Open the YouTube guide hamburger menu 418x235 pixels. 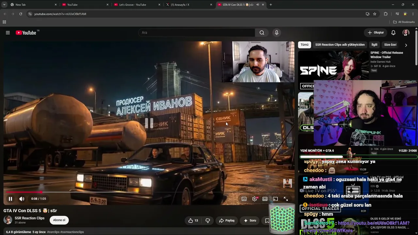point(8,33)
